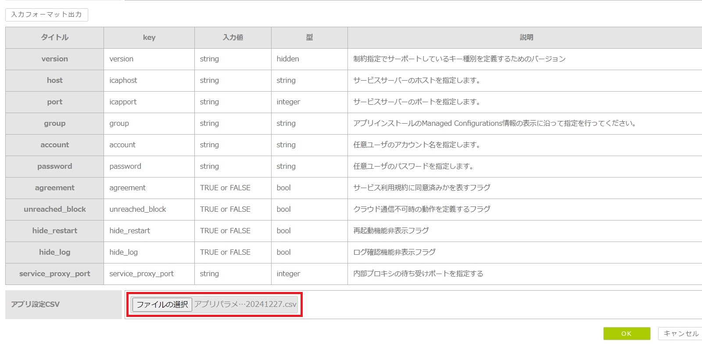Click the bold service_proxy_port title cell
The height and width of the screenshot is (345, 702).
54,274
